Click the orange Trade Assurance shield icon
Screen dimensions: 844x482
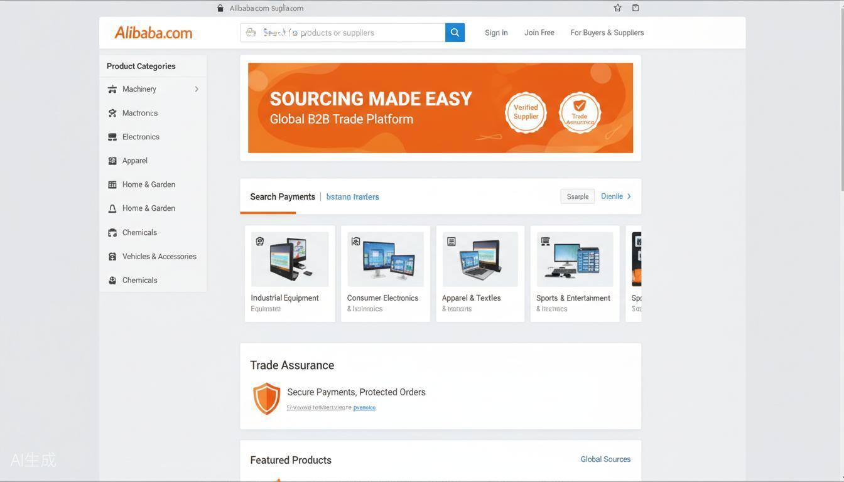(266, 399)
